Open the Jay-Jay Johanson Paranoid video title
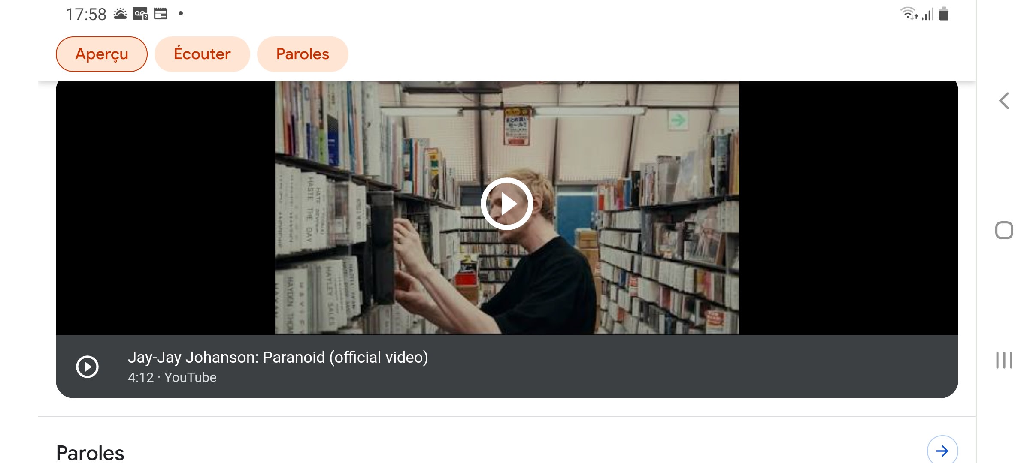Viewport: 1030px width, 463px height. [x=278, y=357]
